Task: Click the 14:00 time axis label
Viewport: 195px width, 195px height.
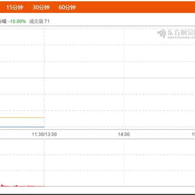Action: click(124, 134)
